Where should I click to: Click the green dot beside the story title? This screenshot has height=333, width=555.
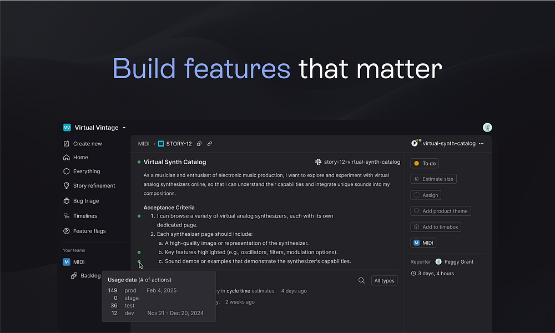click(x=139, y=162)
